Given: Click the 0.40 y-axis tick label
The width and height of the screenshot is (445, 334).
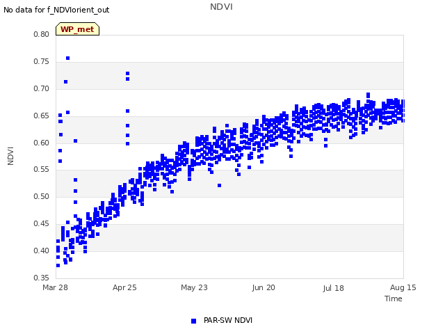Looking at the screenshot, I should 42,250.
